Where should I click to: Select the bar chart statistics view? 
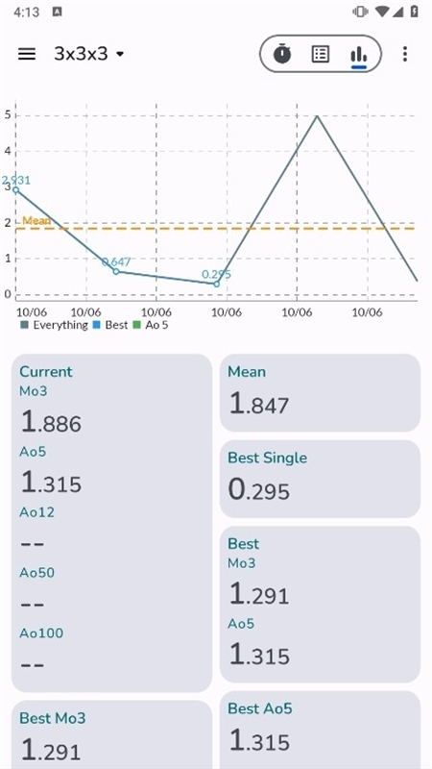point(358,55)
